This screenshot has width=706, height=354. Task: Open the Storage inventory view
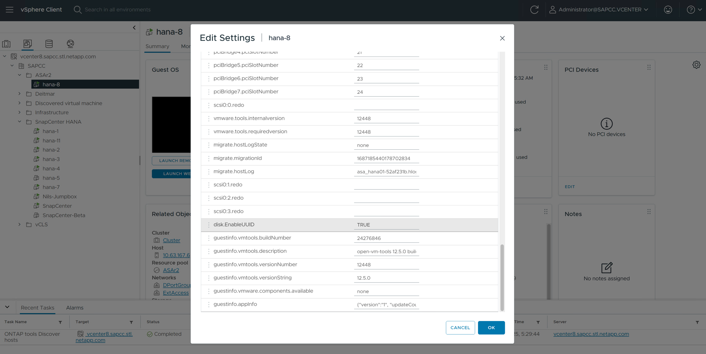tap(49, 44)
